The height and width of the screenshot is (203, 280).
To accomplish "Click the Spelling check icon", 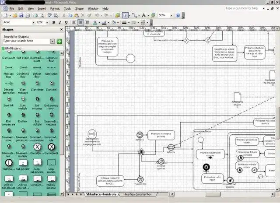I will [49, 15].
